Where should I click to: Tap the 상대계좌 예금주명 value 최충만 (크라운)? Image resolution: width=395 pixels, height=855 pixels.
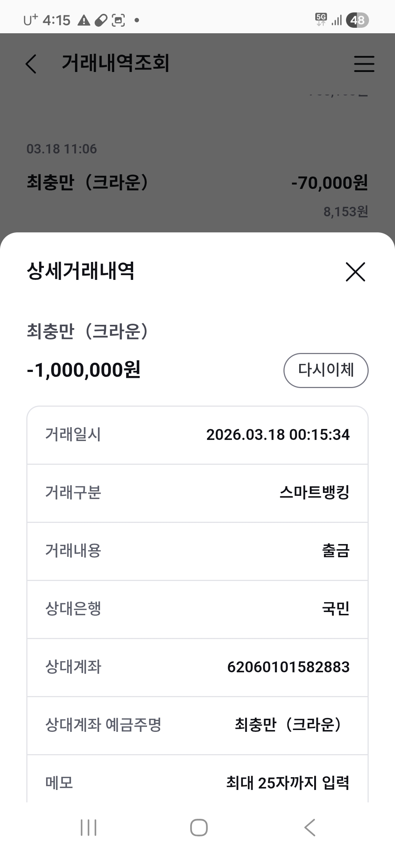[288, 725]
